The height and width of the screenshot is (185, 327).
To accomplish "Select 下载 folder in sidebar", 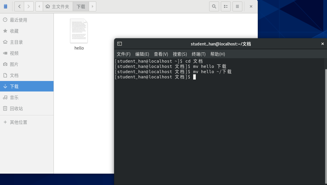I will click(x=27, y=86).
